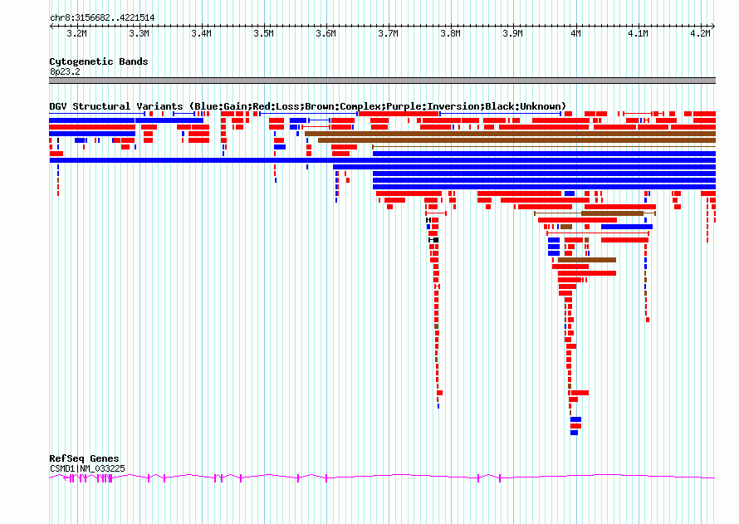Click the 3.6M ruler tick label
Viewport: 739px width, 524px height.
[325, 33]
